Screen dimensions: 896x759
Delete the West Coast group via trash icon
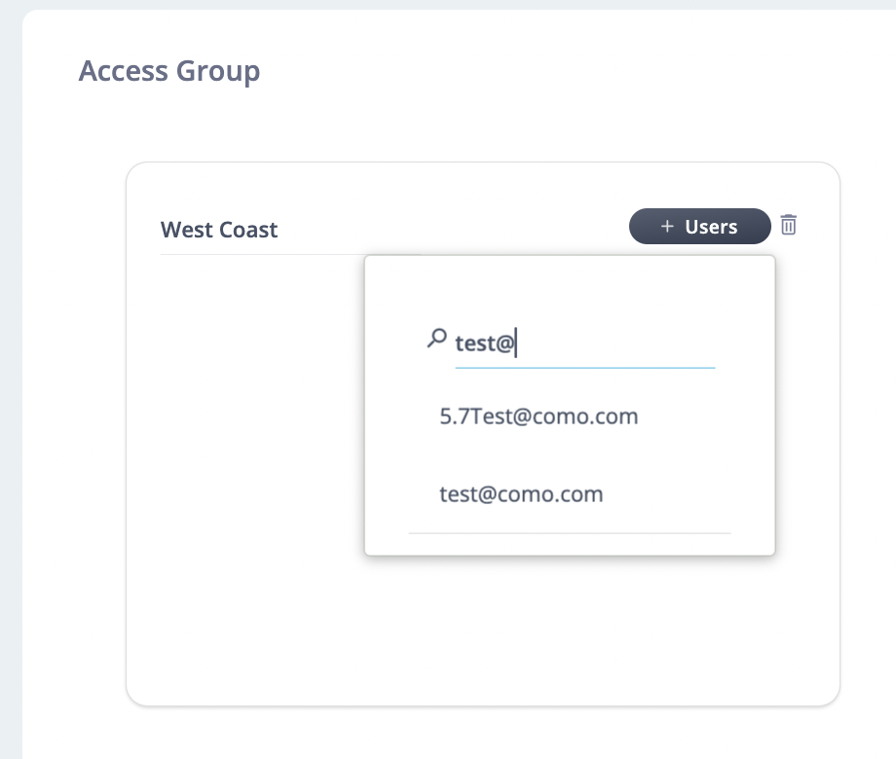click(789, 225)
